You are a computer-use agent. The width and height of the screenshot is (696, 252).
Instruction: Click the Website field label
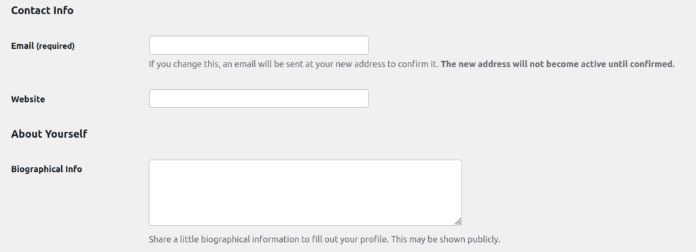click(x=28, y=99)
